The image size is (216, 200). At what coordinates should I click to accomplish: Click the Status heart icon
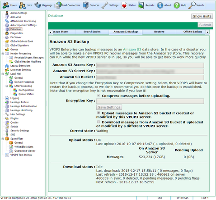[124, 5]
